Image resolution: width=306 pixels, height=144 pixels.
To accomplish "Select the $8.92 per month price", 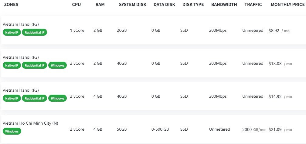I will [274, 31].
